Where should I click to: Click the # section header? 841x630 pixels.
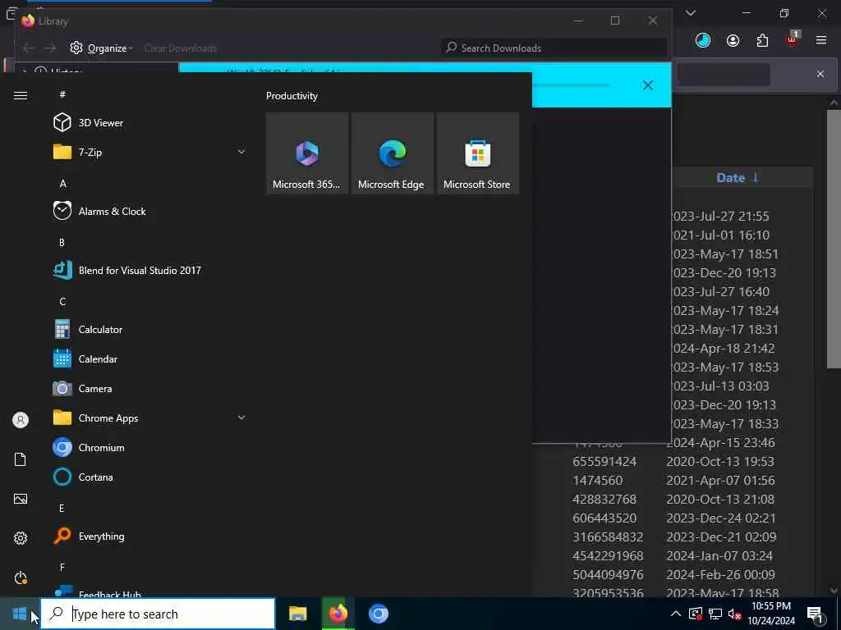[x=62, y=94]
